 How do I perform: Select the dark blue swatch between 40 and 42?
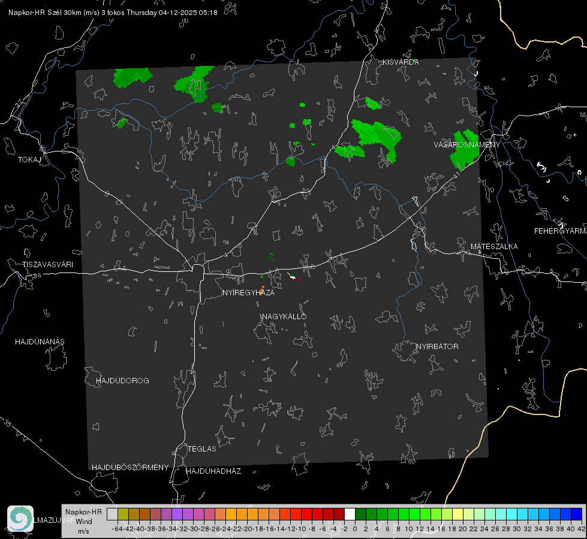(x=577, y=514)
